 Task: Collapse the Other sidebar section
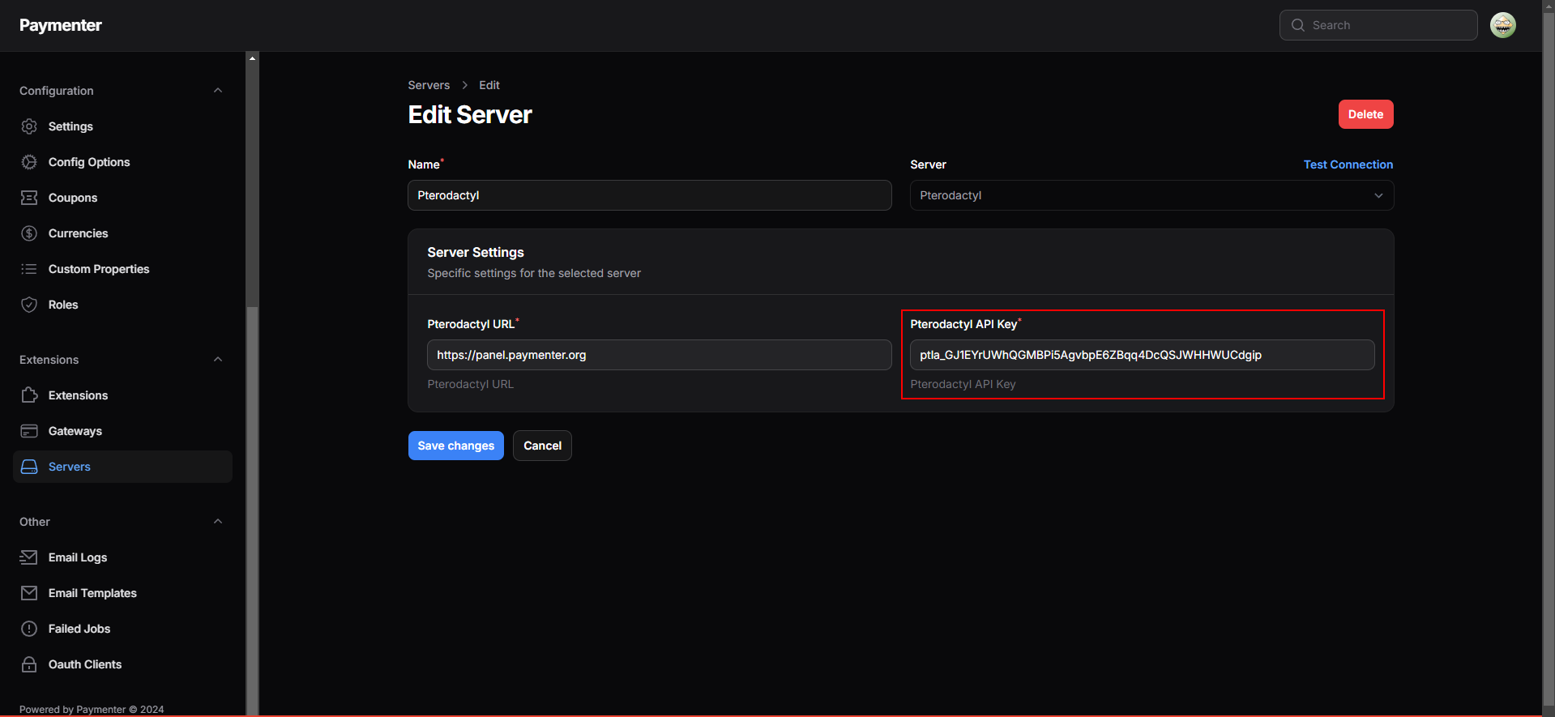(x=217, y=522)
